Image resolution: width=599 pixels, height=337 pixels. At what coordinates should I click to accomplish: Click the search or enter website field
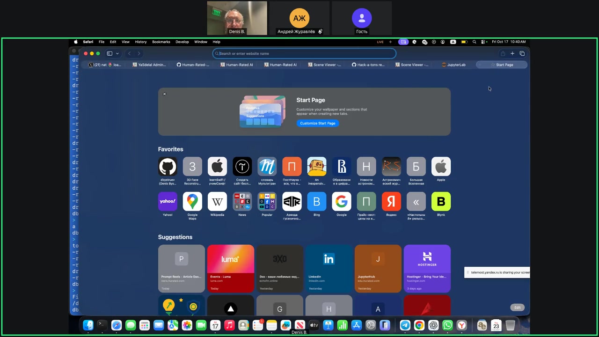(304, 53)
